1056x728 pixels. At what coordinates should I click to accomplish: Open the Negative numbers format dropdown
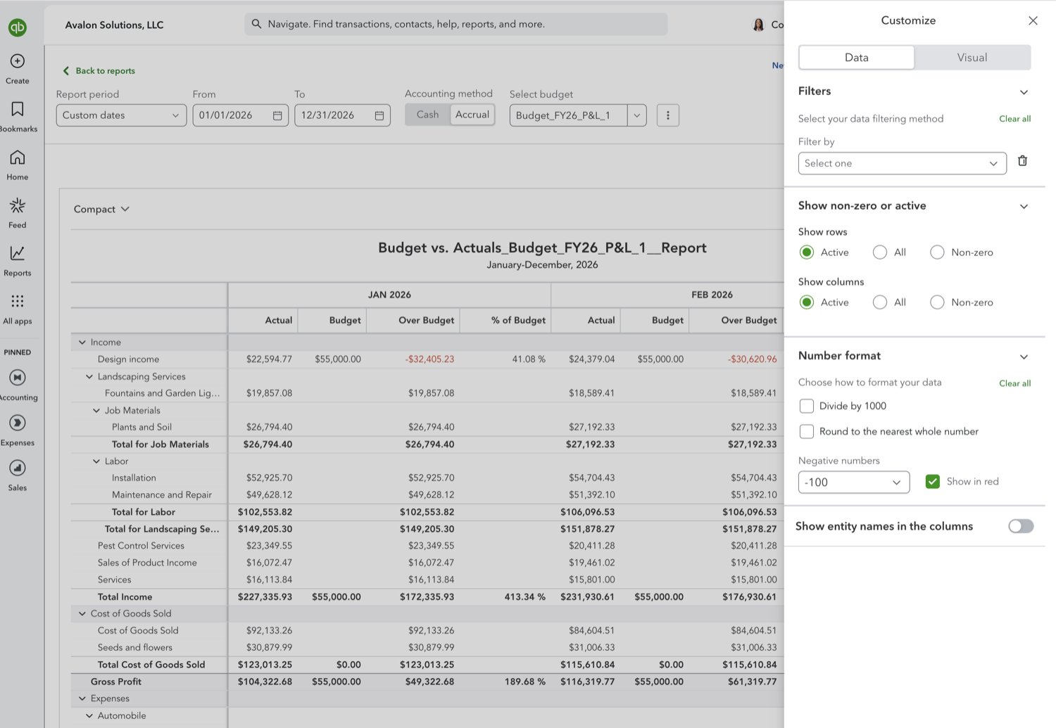854,483
